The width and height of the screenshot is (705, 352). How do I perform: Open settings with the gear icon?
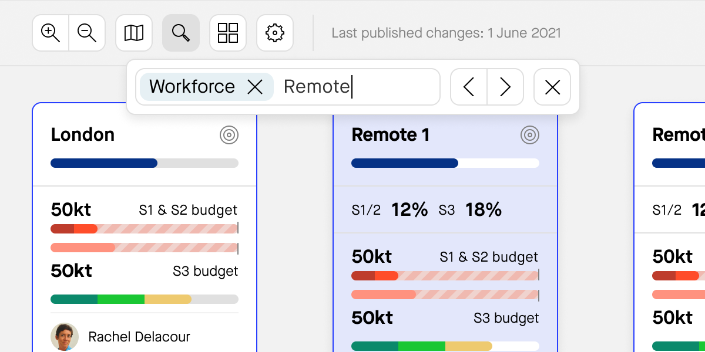(x=275, y=33)
